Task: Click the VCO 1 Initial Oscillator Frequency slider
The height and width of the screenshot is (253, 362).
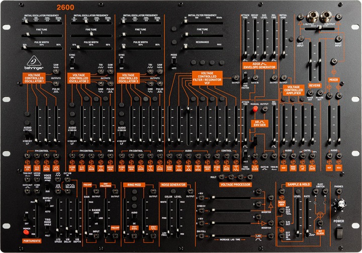Action: 42,23
